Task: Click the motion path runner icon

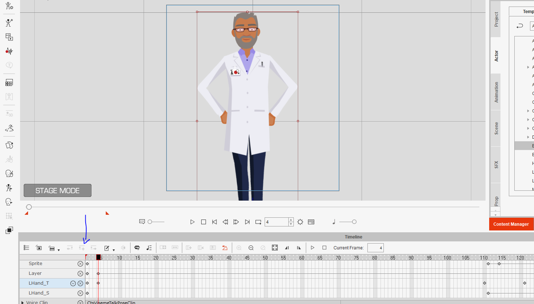Action: (x=9, y=128)
